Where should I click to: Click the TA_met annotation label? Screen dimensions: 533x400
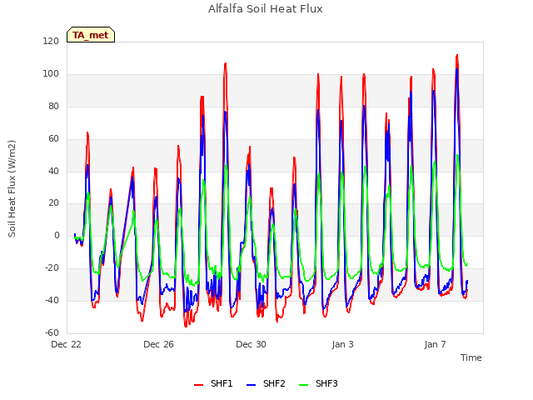91,35
